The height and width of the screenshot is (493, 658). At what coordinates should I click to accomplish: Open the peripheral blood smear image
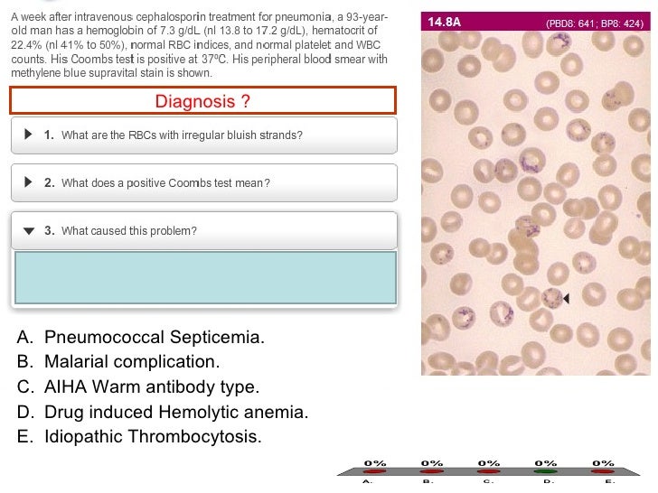click(x=536, y=203)
